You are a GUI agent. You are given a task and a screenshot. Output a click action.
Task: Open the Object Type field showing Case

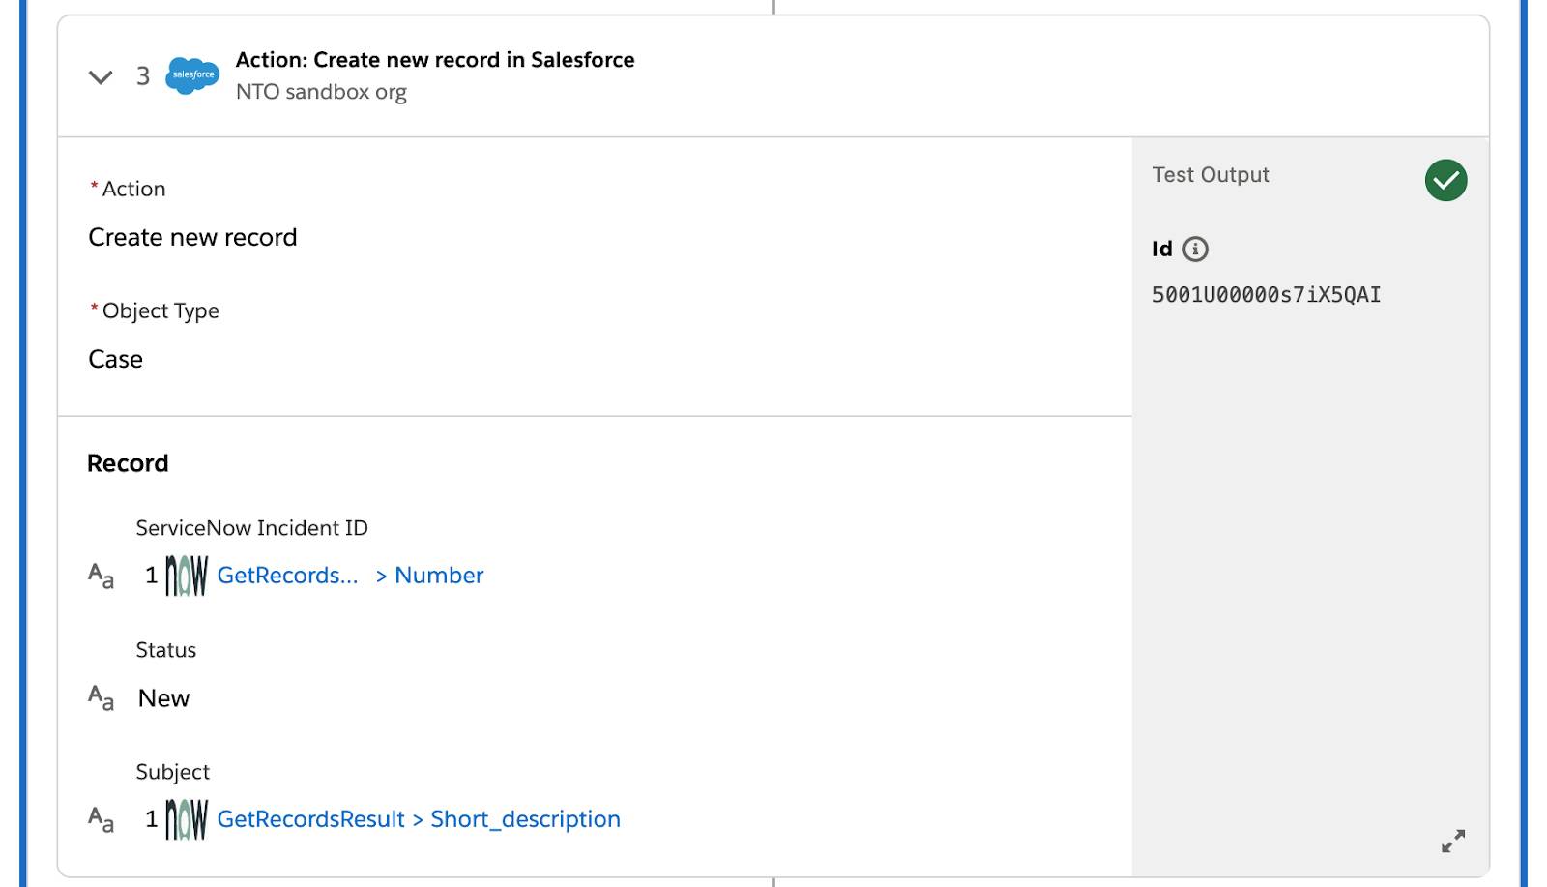[115, 359]
